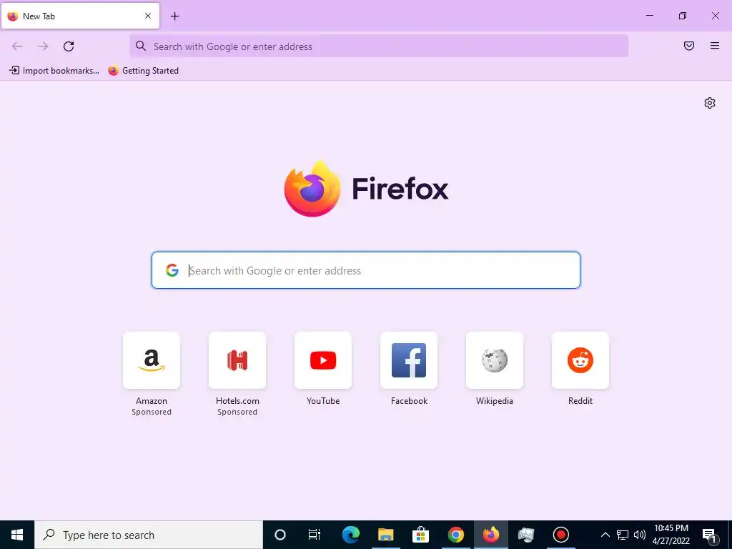The height and width of the screenshot is (549, 732).
Task: Go back using the back arrow
Action: 17,46
